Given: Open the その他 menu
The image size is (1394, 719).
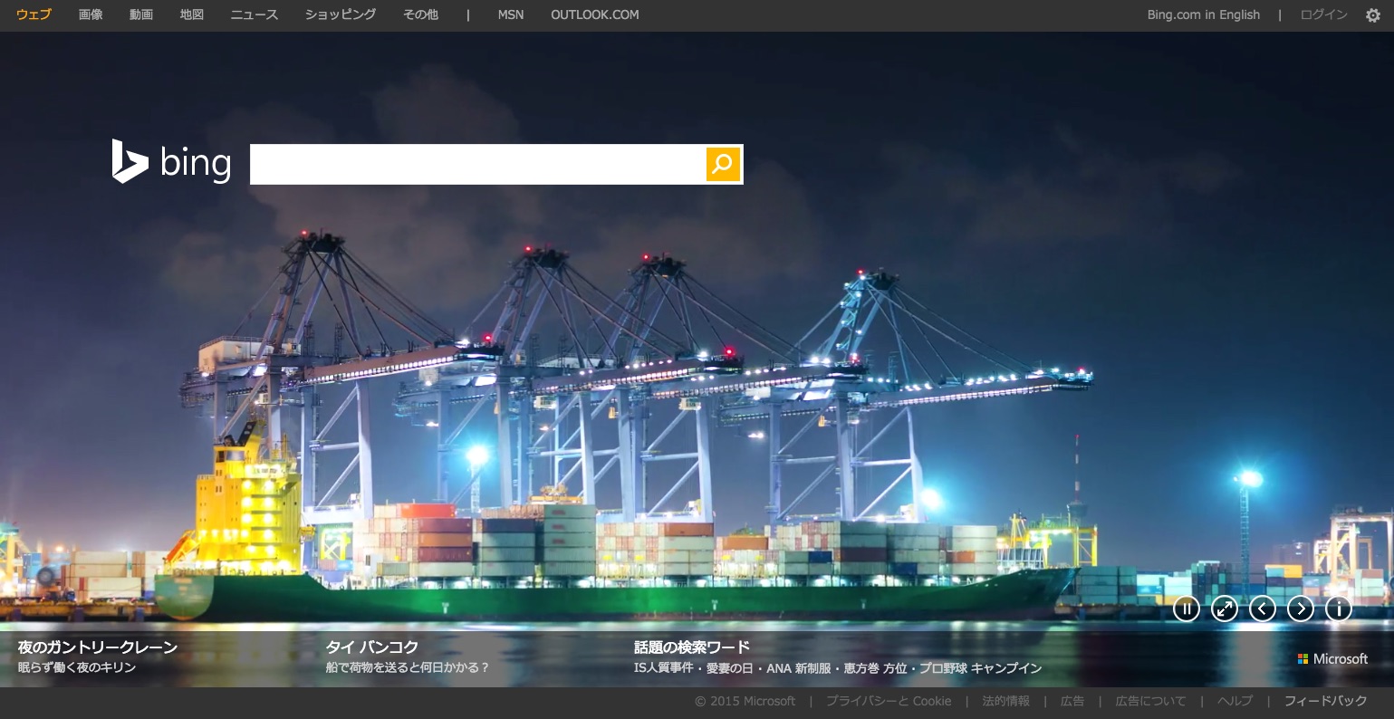Looking at the screenshot, I should (420, 14).
